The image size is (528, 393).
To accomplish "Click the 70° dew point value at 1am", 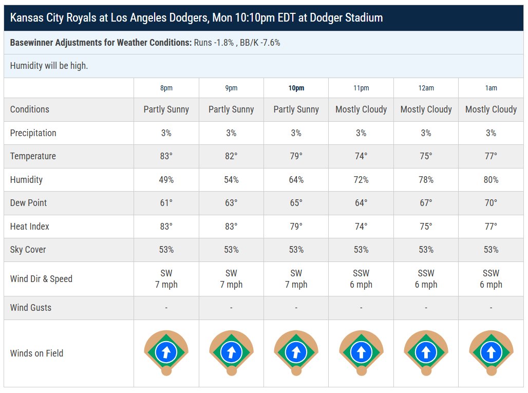I will (491, 203).
